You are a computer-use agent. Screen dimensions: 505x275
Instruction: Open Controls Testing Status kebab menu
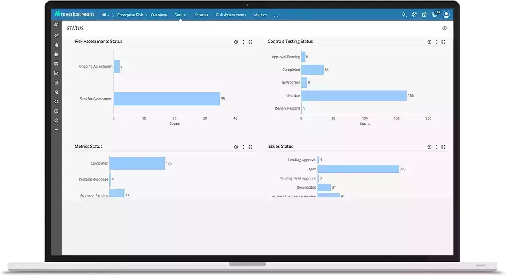click(436, 42)
